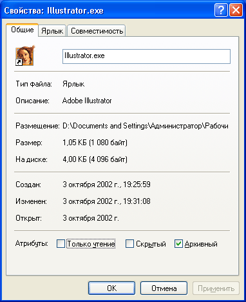This screenshot has height=302, width=246.
Task: Open the Совместимость tab
Action: pos(97,31)
